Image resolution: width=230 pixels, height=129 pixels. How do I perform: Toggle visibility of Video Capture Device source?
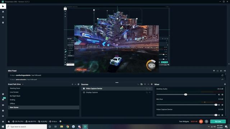(150, 89)
